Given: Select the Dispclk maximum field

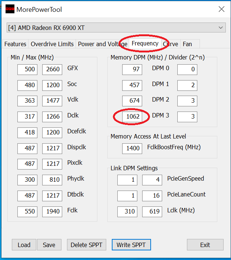Looking at the screenshot, I should pos(52,148).
